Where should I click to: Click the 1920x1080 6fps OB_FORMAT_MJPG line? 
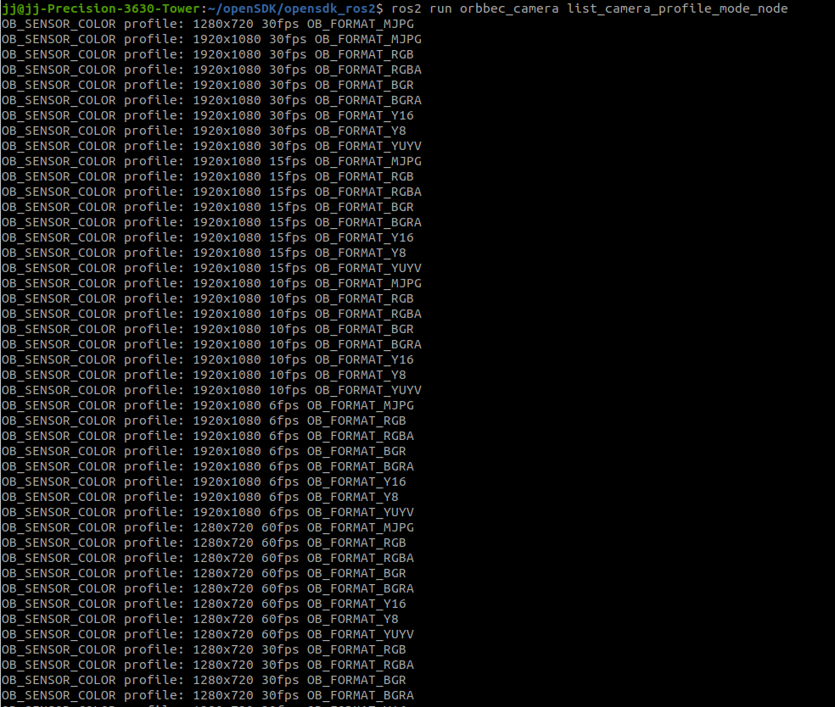click(207, 405)
